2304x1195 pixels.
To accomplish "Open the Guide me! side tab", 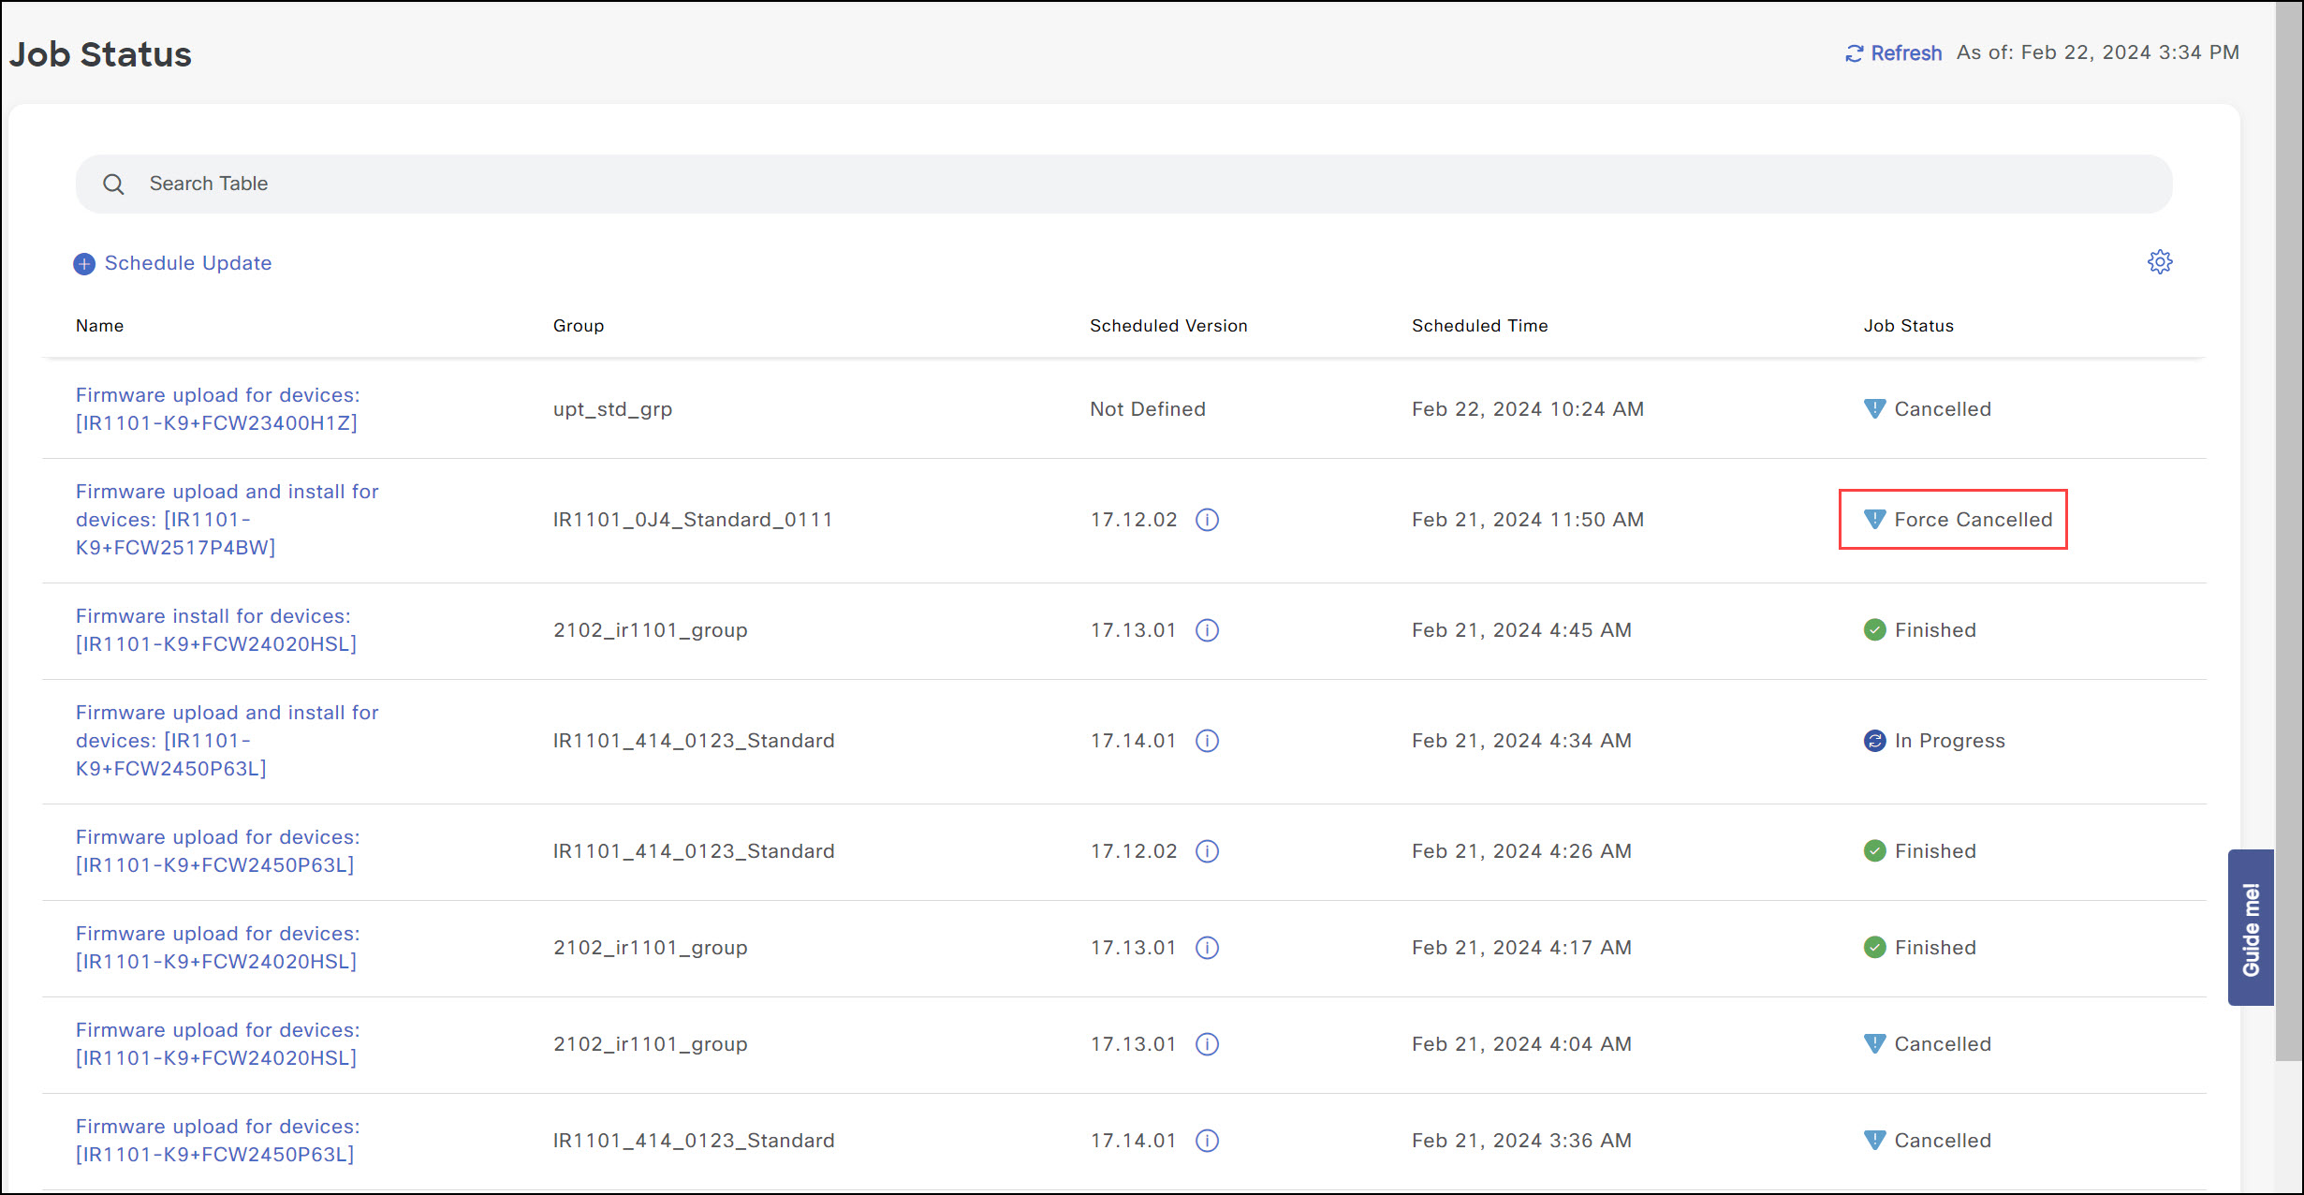I will [2251, 928].
